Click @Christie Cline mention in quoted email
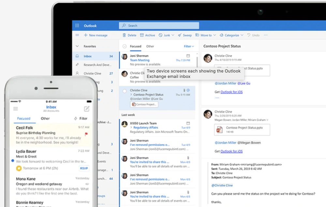This screenshot has height=207, width=326. 222,185
